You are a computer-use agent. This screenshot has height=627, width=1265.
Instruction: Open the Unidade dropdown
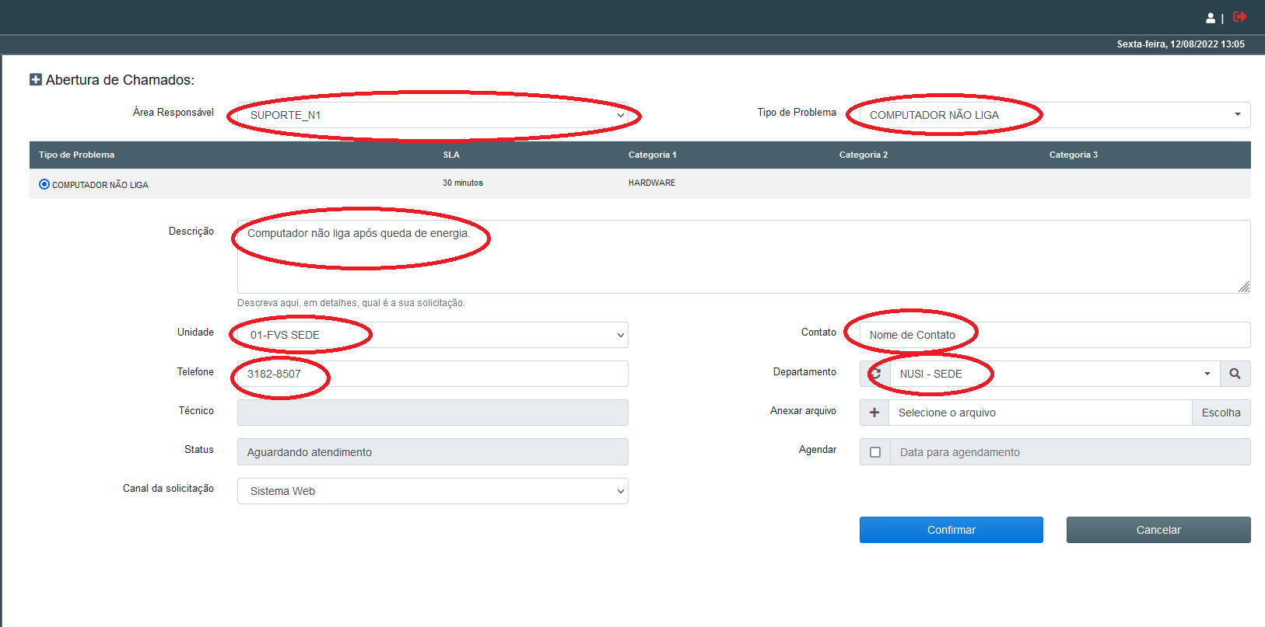(x=433, y=335)
